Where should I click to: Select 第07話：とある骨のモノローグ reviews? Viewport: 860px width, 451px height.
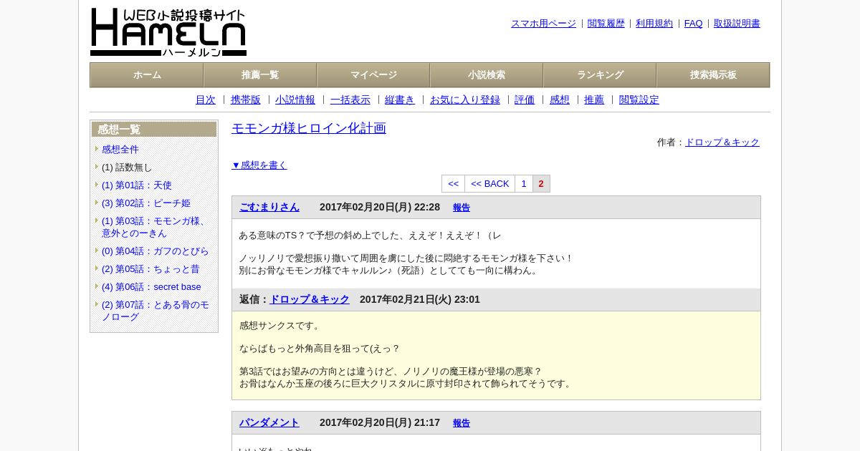pos(156,311)
